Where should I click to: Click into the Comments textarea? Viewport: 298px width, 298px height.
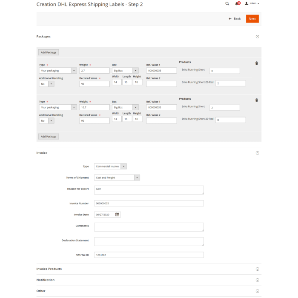[x=149, y=227]
